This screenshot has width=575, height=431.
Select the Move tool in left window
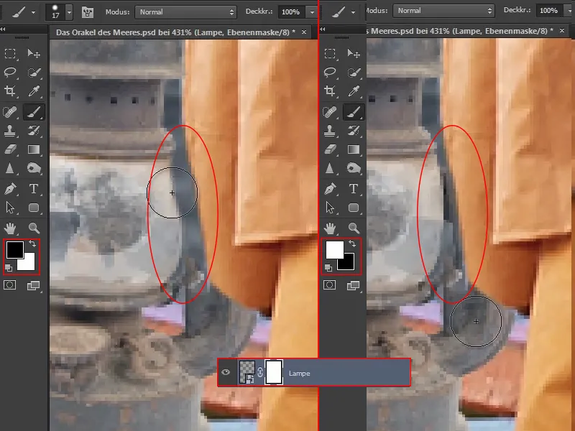point(34,53)
